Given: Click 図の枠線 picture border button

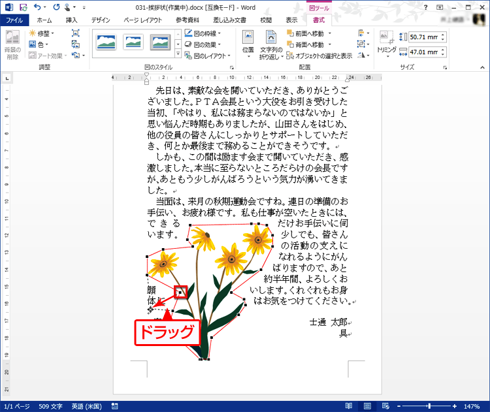Looking at the screenshot, I should [203, 33].
